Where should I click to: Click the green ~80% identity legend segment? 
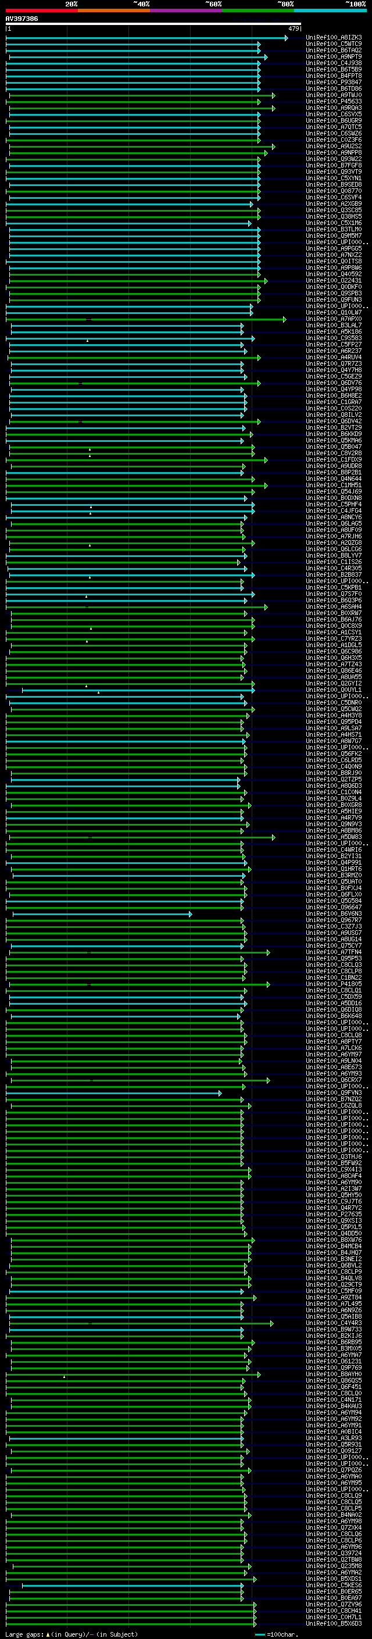(258, 10)
